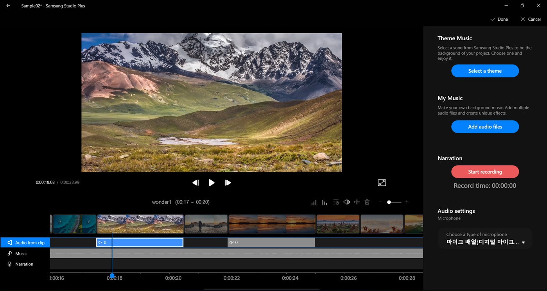Image resolution: width=547 pixels, height=291 pixels.
Task: Click the zoom out minus control
Action: click(x=380, y=202)
